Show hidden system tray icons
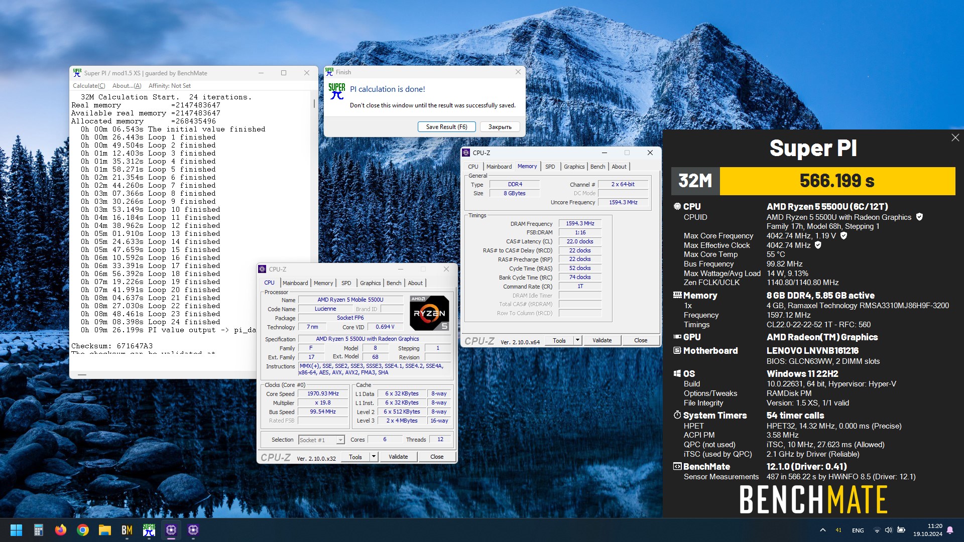 pyautogui.click(x=822, y=530)
